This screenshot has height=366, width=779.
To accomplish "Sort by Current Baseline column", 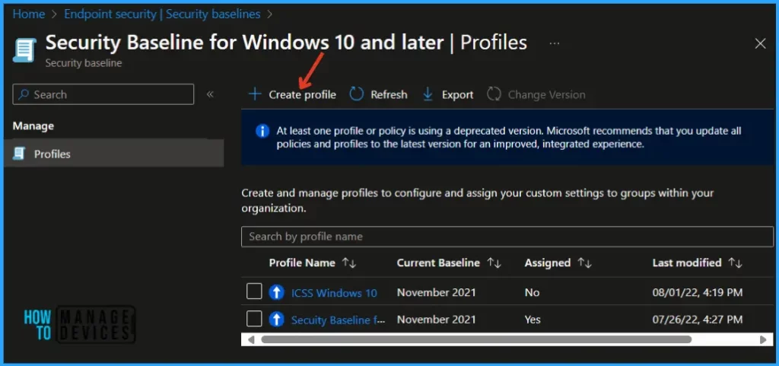I will (x=449, y=263).
